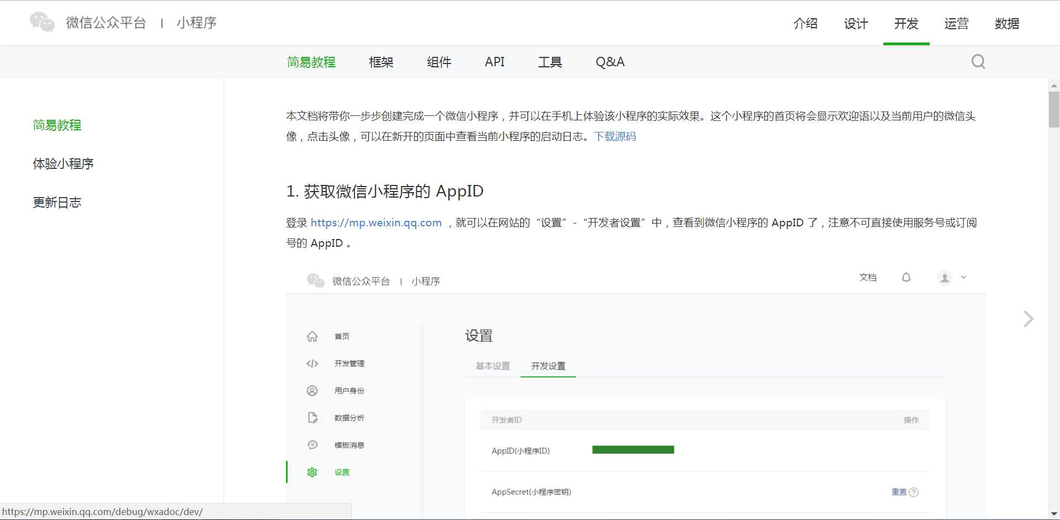Open the notification bell icon
1060x520 pixels.
tap(905, 277)
